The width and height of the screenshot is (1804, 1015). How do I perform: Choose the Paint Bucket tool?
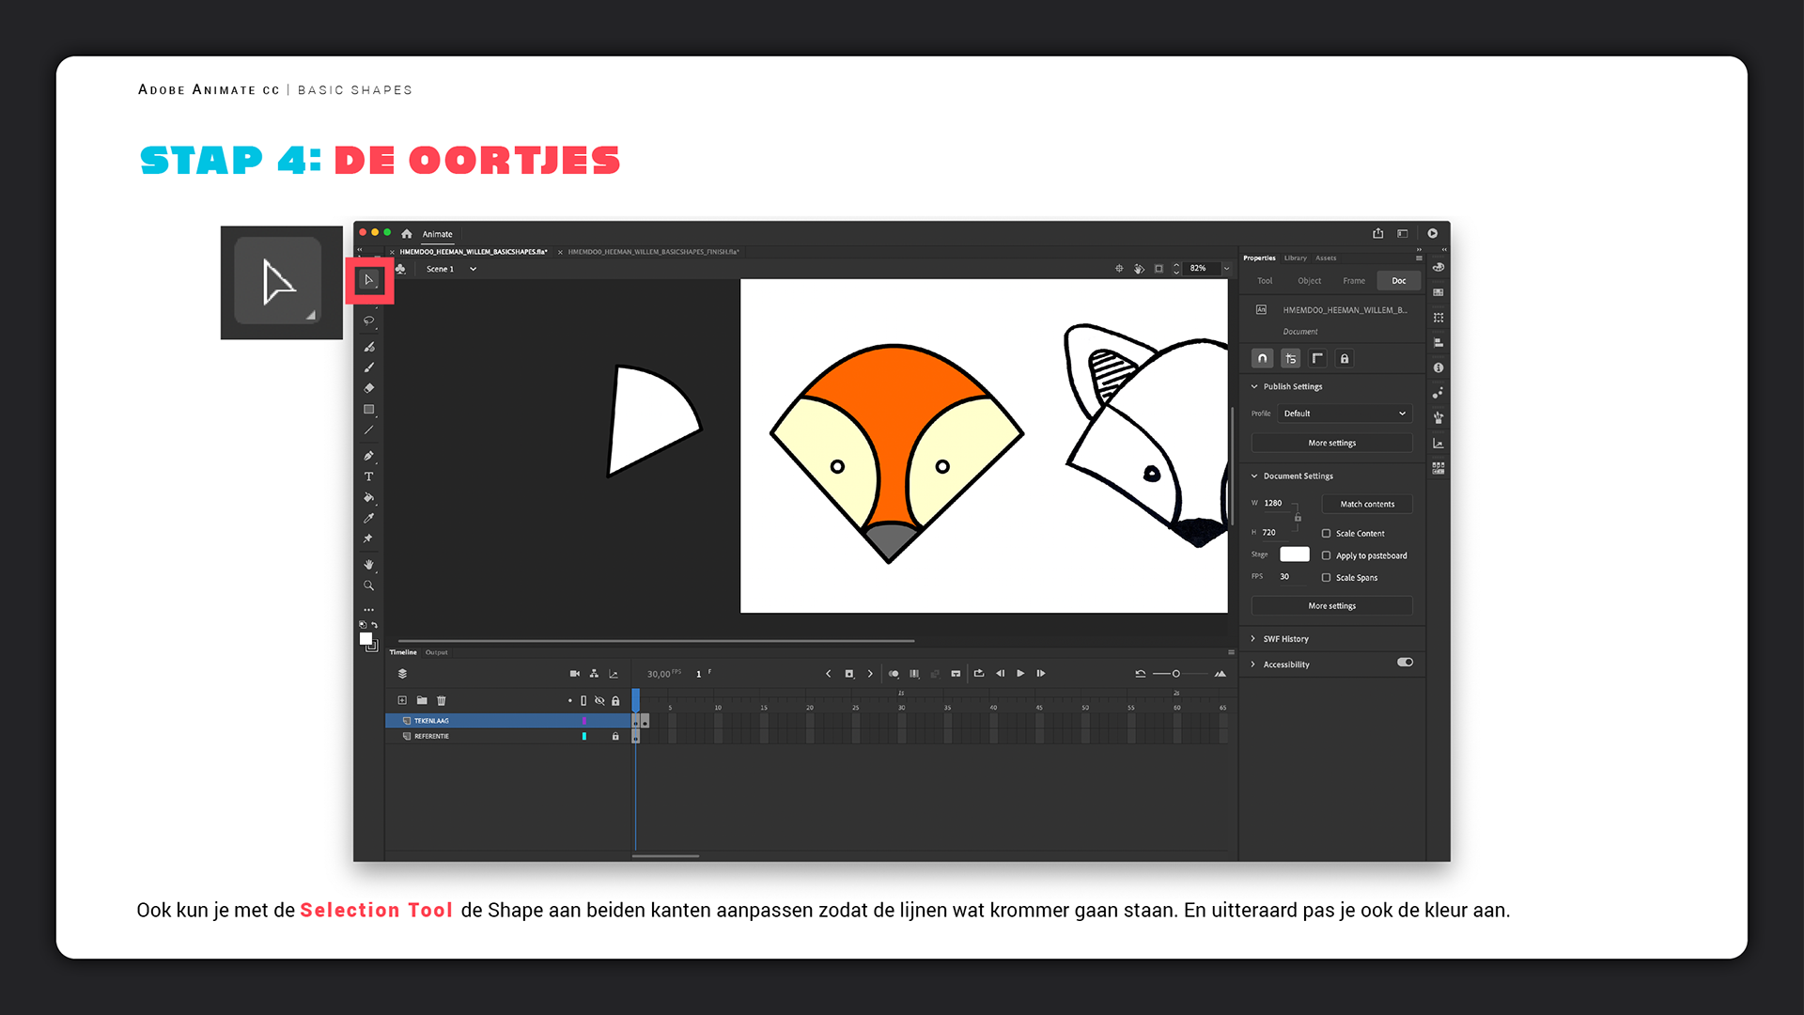pyautogui.click(x=368, y=497)
